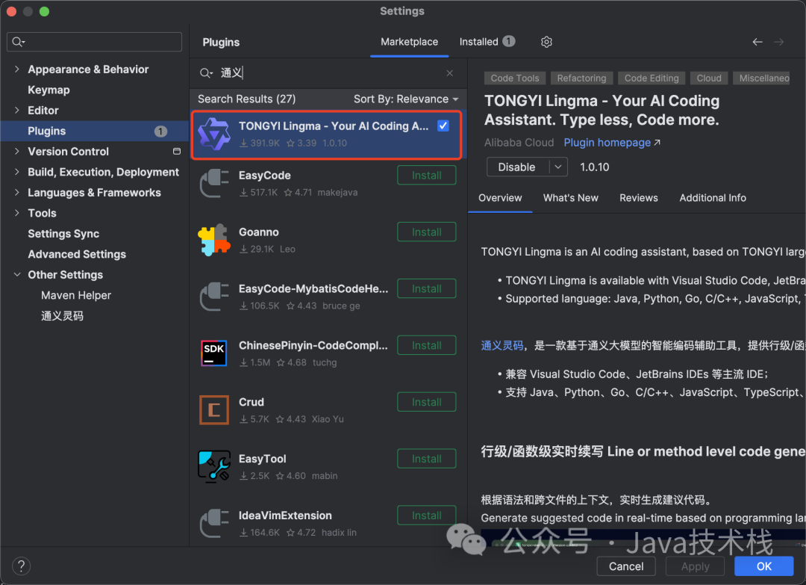Click the Plugins update count badge

(x=161, y=131)
